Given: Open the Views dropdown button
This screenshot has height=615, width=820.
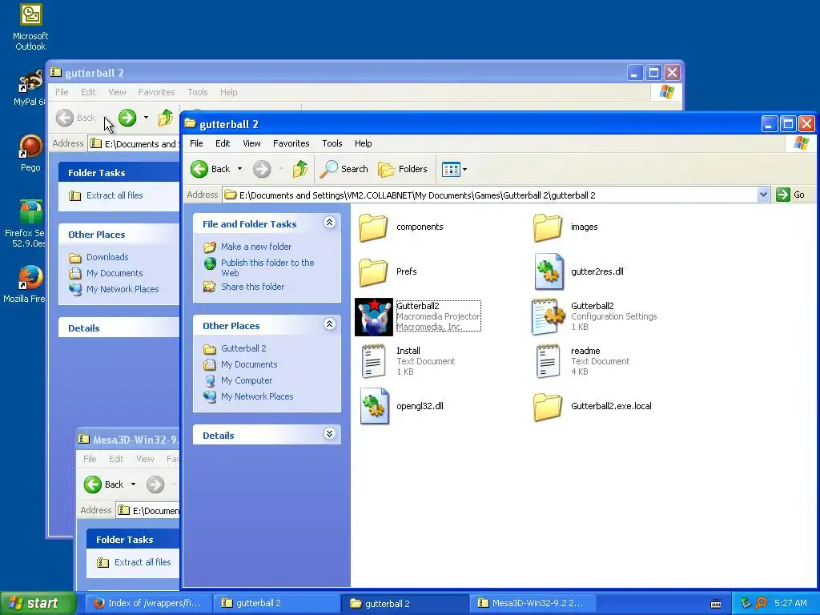Looking at the screenshot, I should (454, 169).
